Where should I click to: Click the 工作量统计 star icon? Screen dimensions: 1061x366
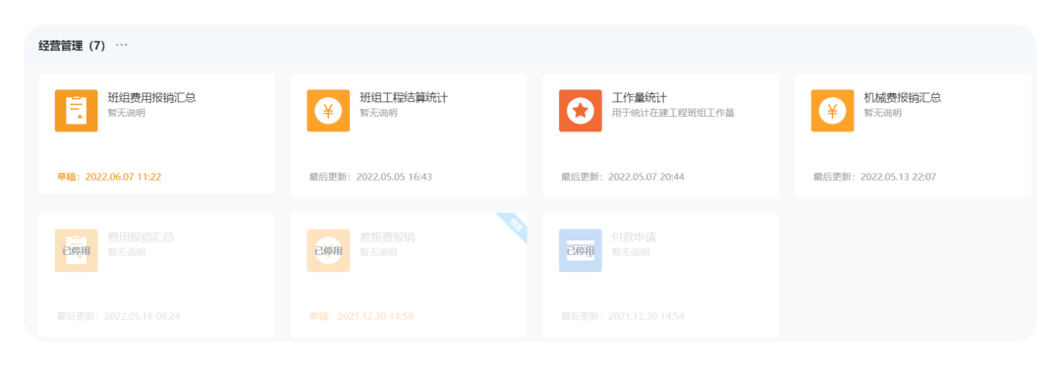580,111
